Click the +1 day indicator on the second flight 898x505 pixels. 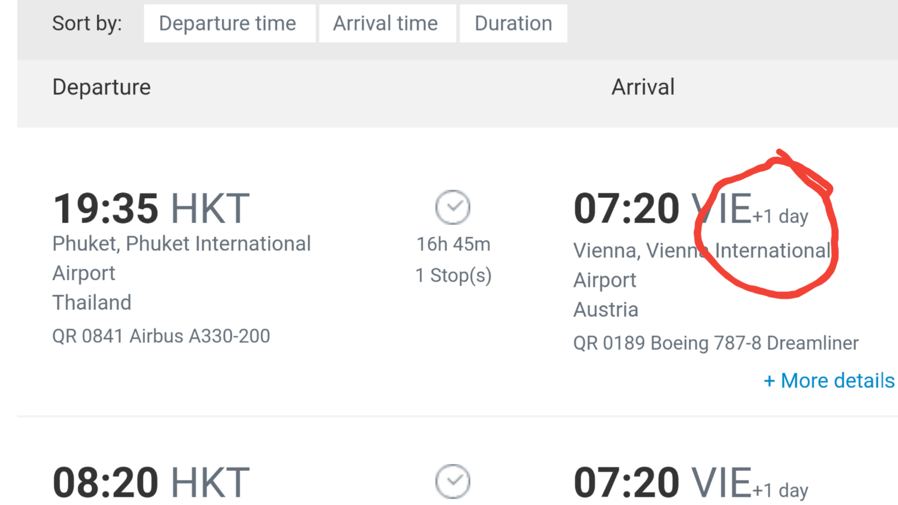point(780,491)
